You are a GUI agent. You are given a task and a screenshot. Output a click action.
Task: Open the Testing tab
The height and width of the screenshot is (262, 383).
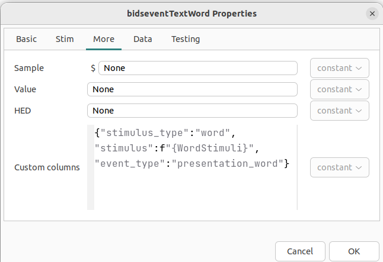[x=186, y=39]
